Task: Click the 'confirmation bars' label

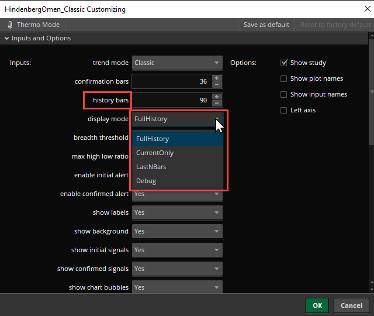Action: pos(102,81)
